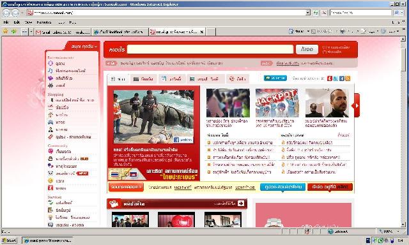Open the Quick Tabs grid icon
This screenshot has height=245, width=409.
point(24,32)
